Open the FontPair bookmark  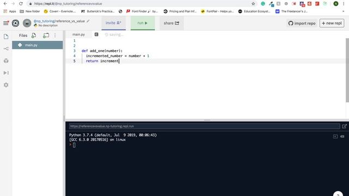[217, 11]
